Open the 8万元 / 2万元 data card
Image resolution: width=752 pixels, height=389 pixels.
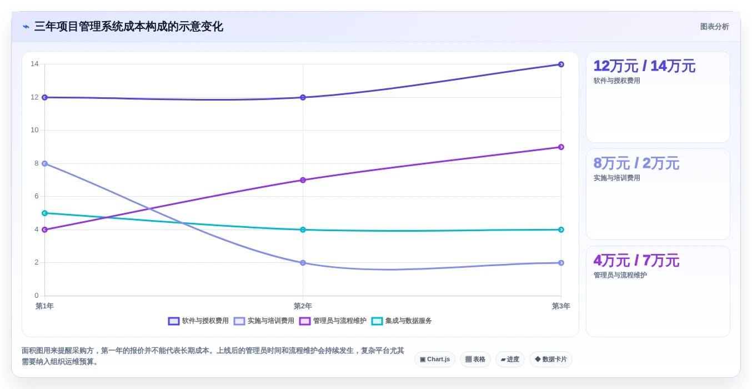[658, 194]
